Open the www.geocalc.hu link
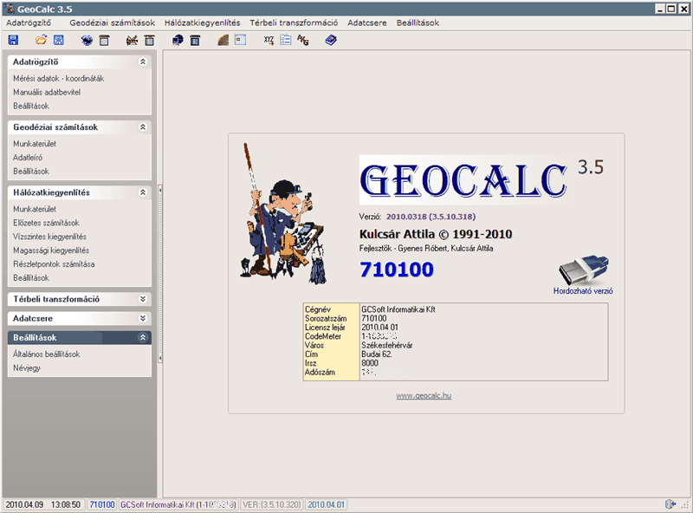This screenshot has width=693, height=513. pos(424,395)
